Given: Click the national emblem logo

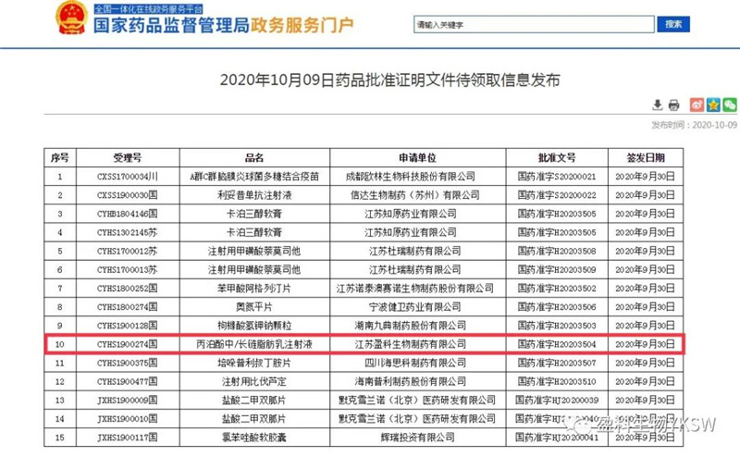Looking at the screenshot, I should click(x=69, y=19).
